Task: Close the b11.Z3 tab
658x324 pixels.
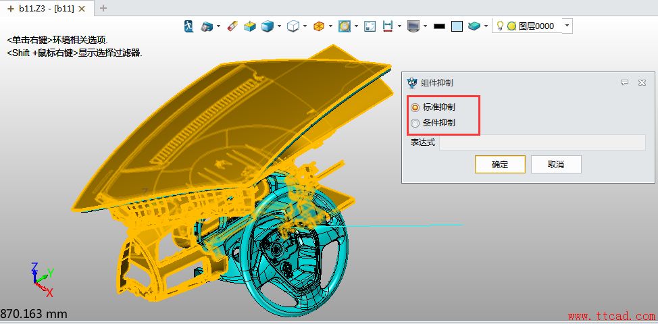Action: [x=82, y=8]
